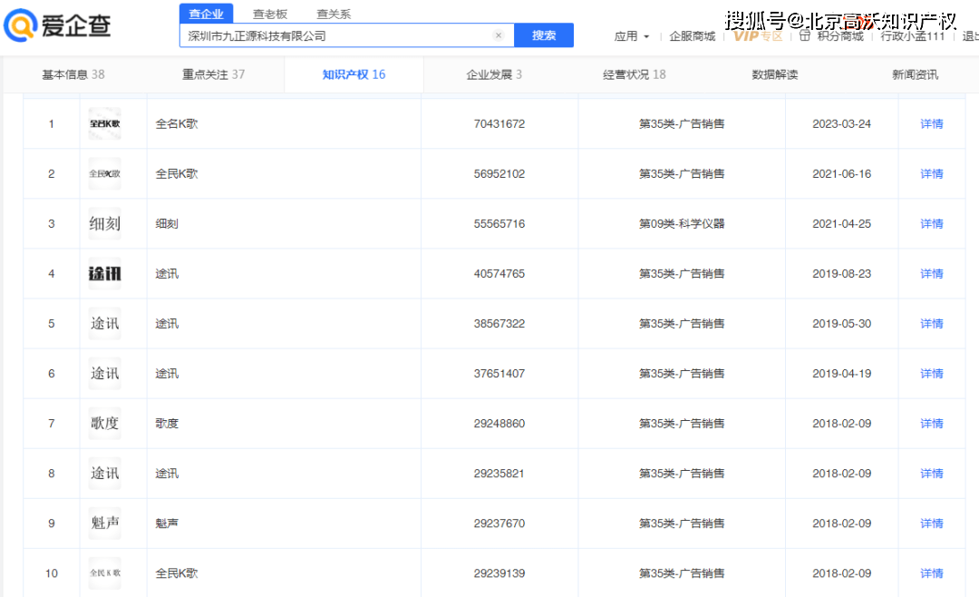979x597 pixels.
Task: Open 详情 for trademark 70431672
Action: (931, 123)
